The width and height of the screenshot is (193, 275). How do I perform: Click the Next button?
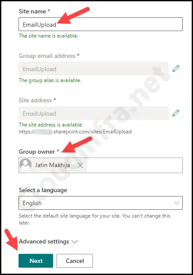click(x=36, y=261)
